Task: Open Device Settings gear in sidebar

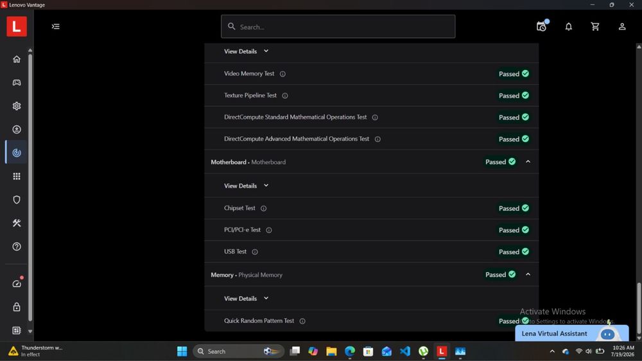Action: [x=17, y=106]
